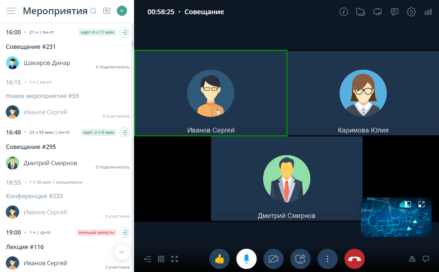Expand the self-view video thumbnail

421,204
